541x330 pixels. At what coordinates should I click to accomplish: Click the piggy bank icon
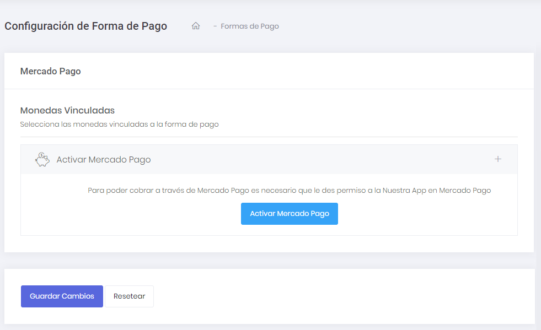42,159
